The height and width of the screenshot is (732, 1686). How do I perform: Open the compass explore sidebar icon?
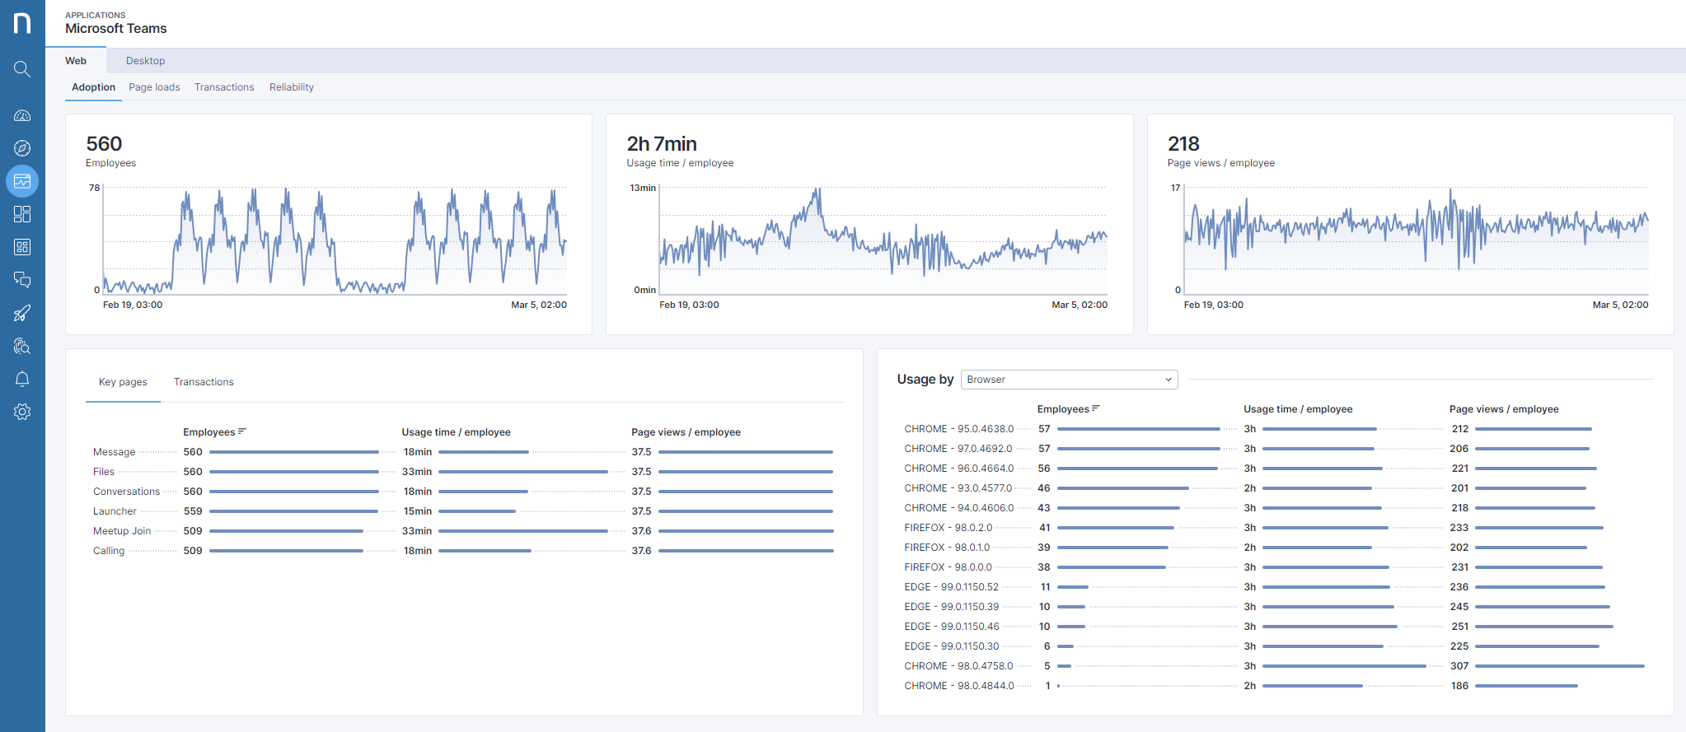click(22, 148)
